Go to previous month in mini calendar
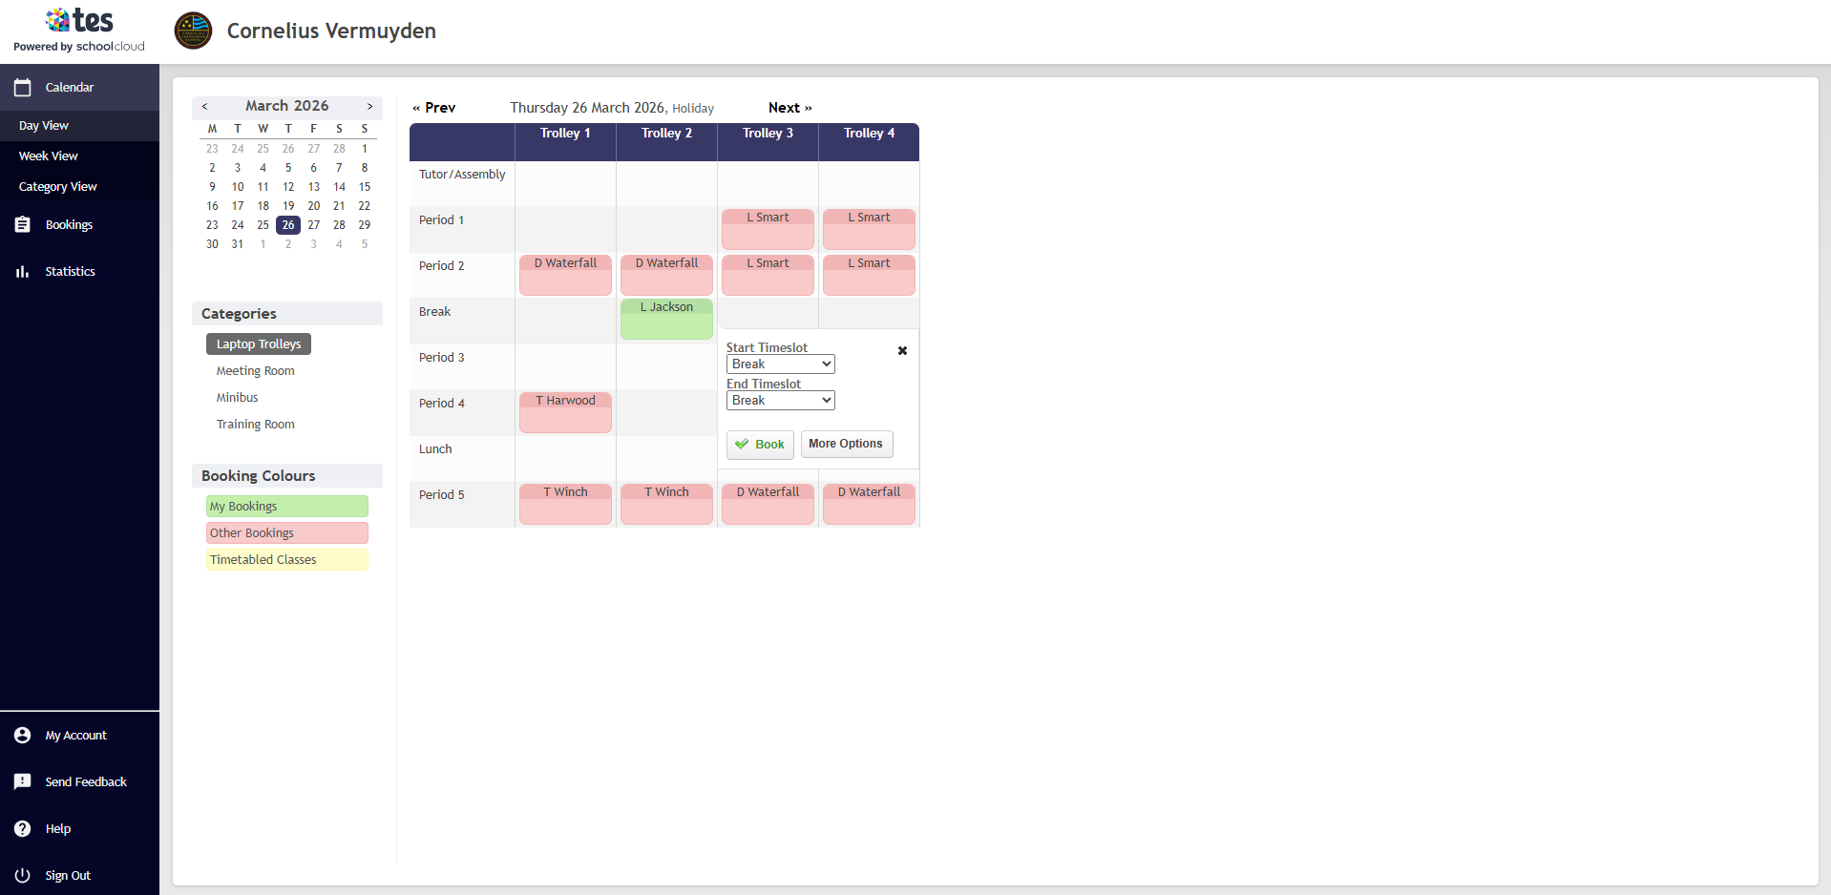Viewport: 1831px width, 895px height. [204, 106]
